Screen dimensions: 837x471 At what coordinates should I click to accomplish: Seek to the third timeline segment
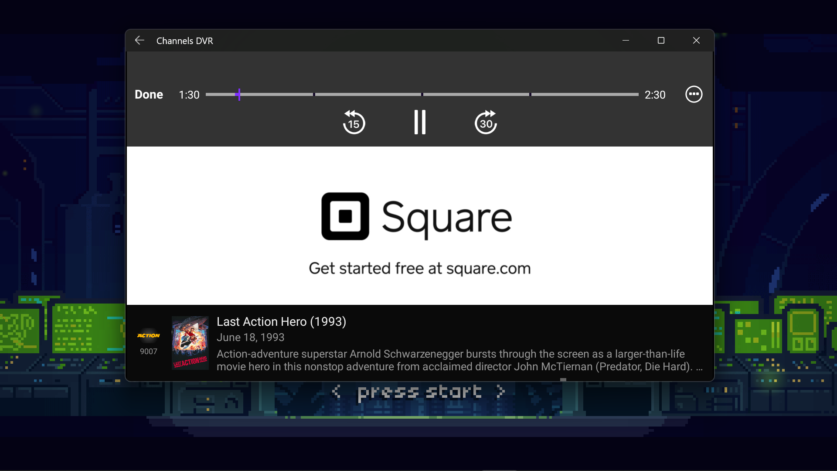tap(476, 94)
